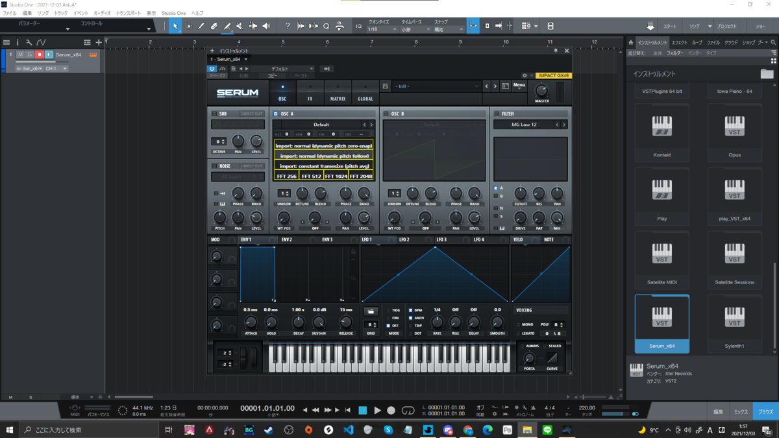Click the question mark help icon
This screenshot has height=438, width=779.
(x=288, y=26)
